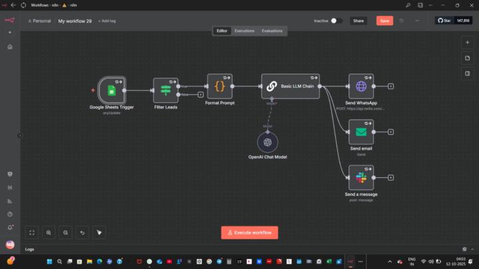Add node after Send WhatsApp output
The image size is (479, 269).
click(x=391, y=86)
